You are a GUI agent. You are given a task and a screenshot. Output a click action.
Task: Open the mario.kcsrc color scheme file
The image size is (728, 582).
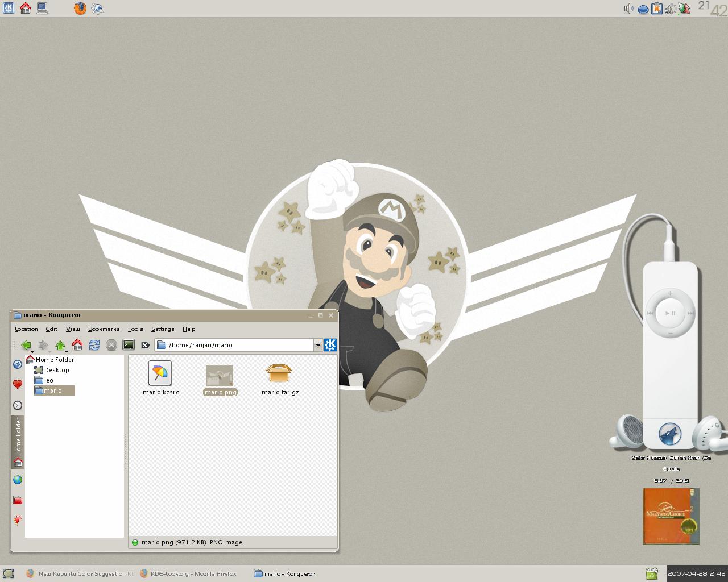pyautogui.click(x=160, y=379)
